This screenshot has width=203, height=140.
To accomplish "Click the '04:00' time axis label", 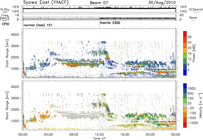I will [x=48, y=135].
